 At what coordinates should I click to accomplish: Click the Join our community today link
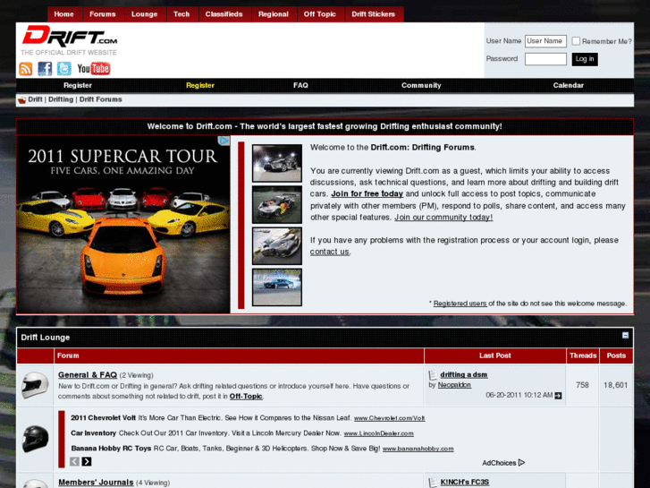(x=443, y=218)
